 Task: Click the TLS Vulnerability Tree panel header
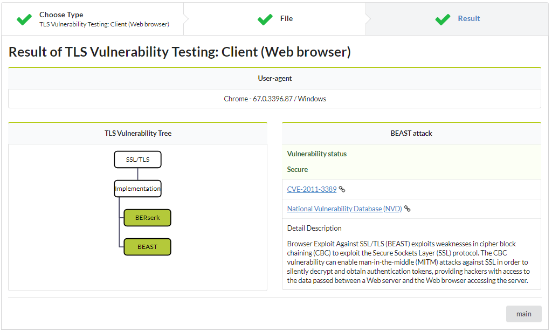[x=138, y=133]
